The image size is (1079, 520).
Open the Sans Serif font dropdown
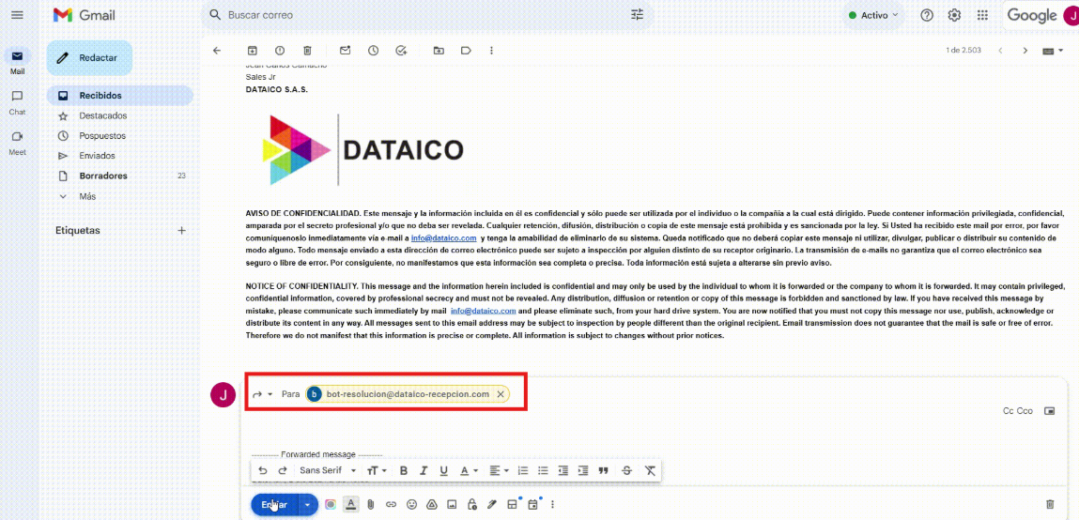click(329, 470)
